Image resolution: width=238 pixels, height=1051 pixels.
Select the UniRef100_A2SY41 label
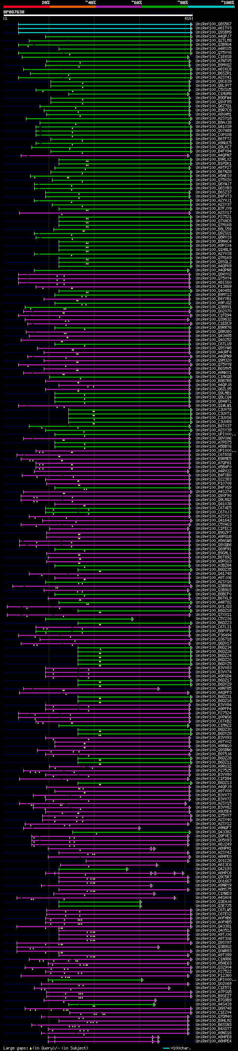tap(213, 77)
